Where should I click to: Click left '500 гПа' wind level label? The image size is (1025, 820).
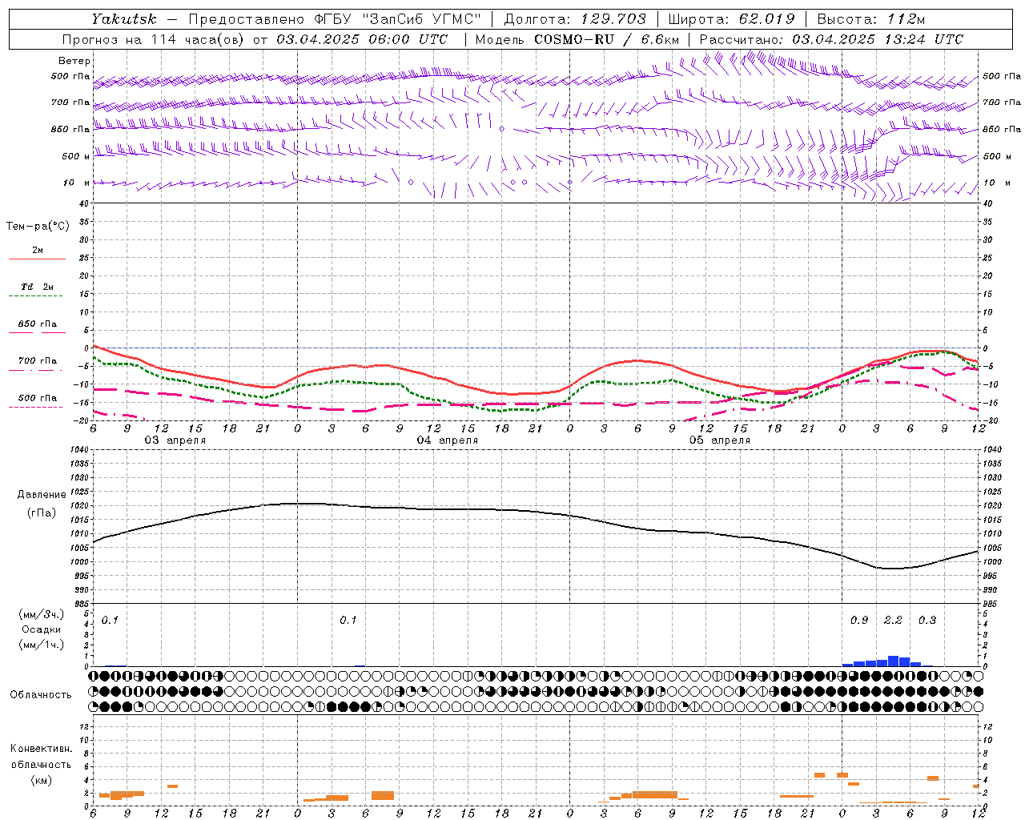(x=70, y=76)
